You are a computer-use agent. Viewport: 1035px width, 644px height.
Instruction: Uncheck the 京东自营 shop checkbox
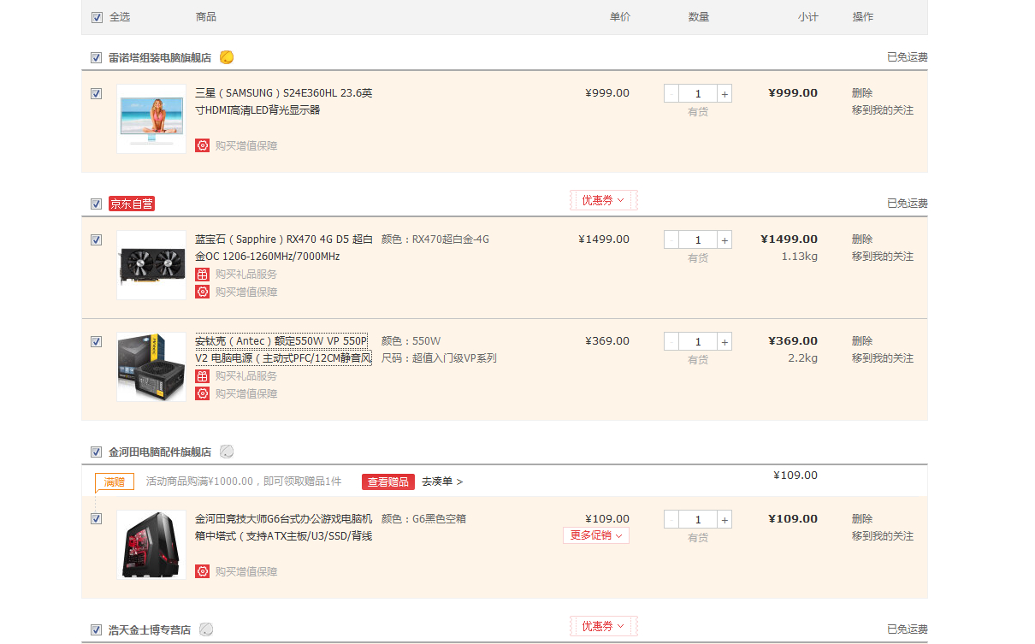pos(96,204)
